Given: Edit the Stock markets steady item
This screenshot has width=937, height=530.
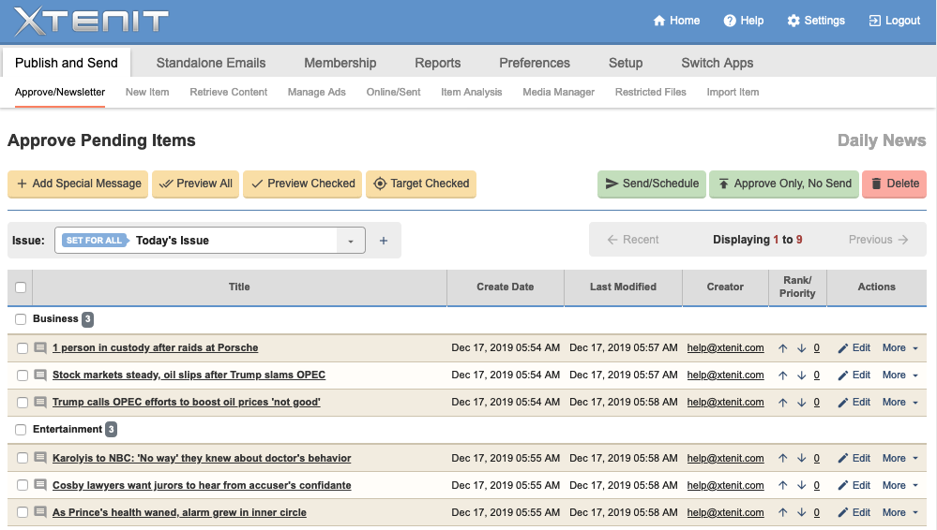Looking at the screenshot, I should tap(854, 375).
